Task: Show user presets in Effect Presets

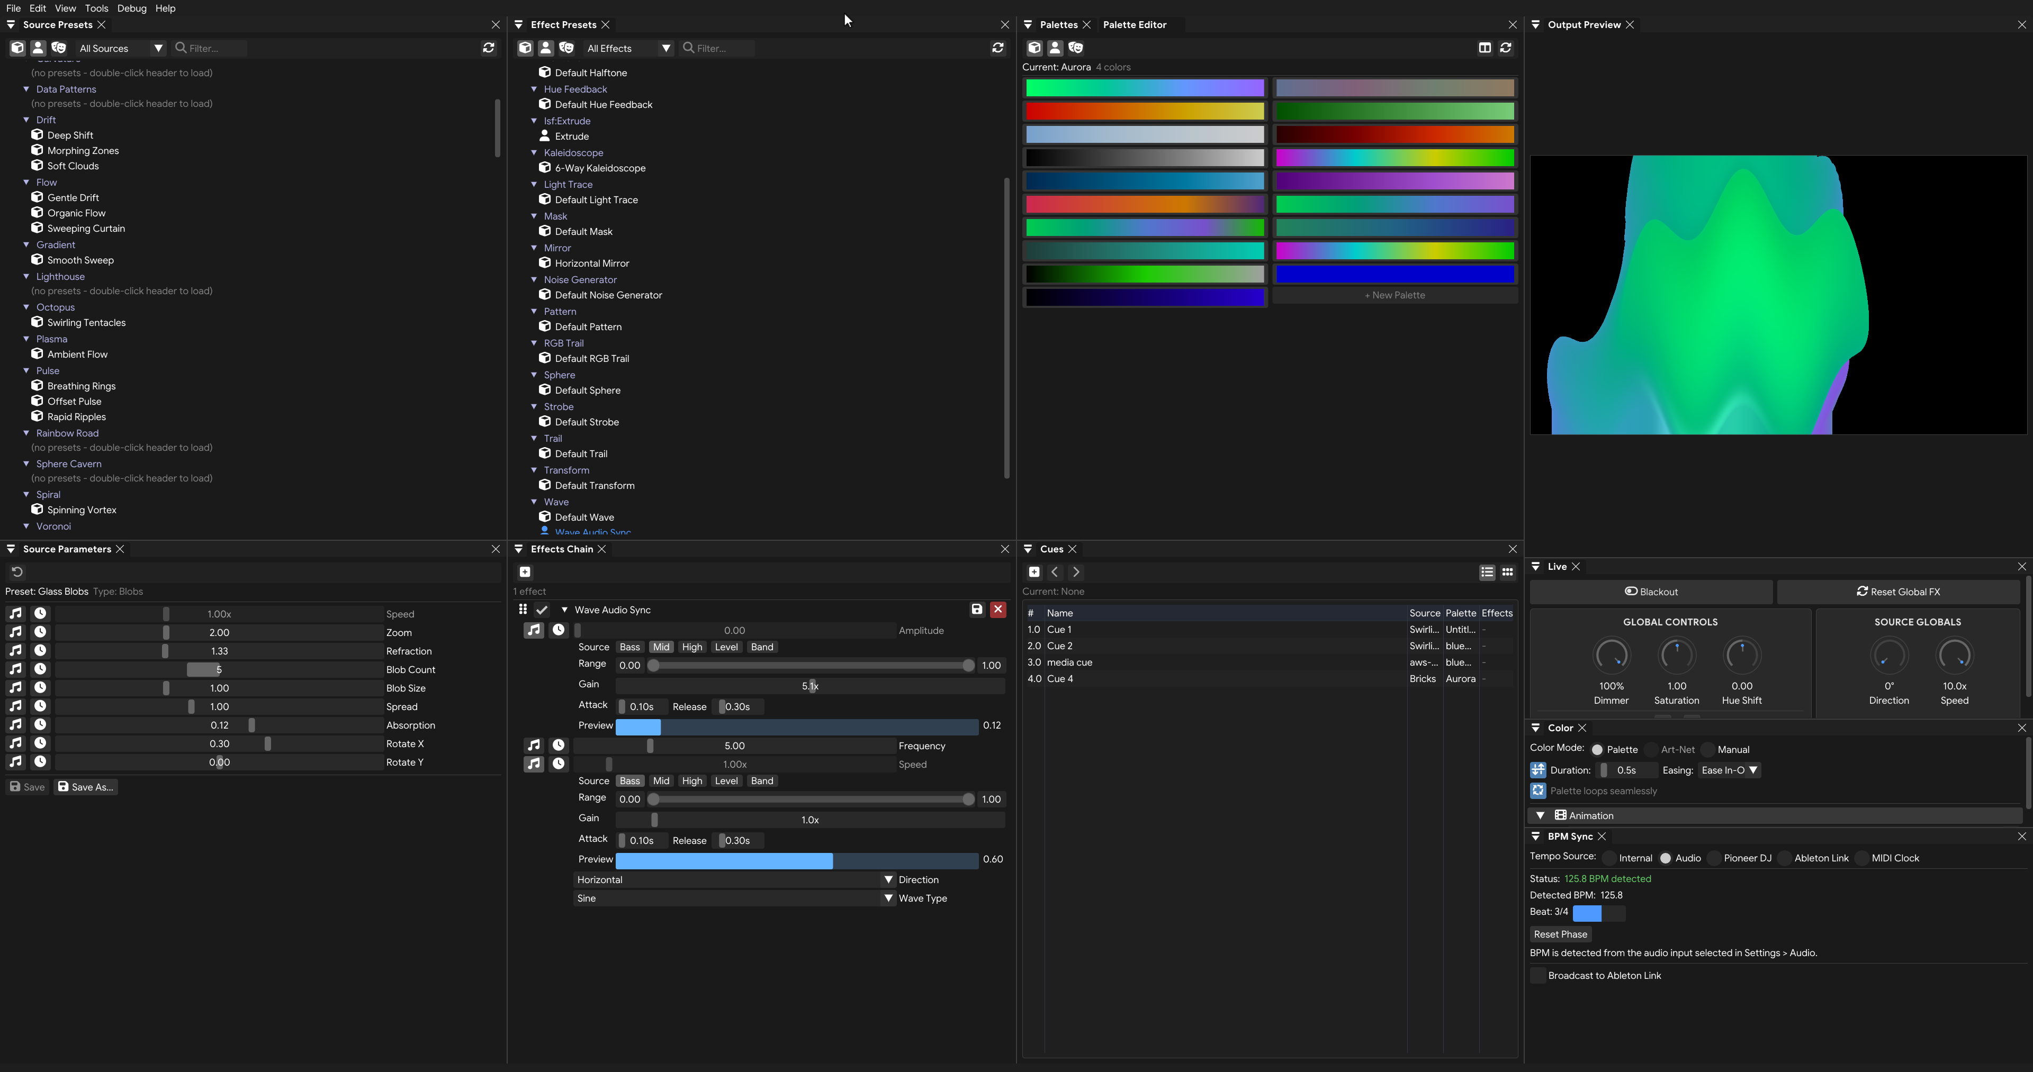Action: (x=545, y=48)
